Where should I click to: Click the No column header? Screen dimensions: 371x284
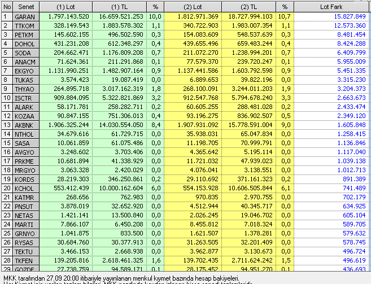coord(7,7)
